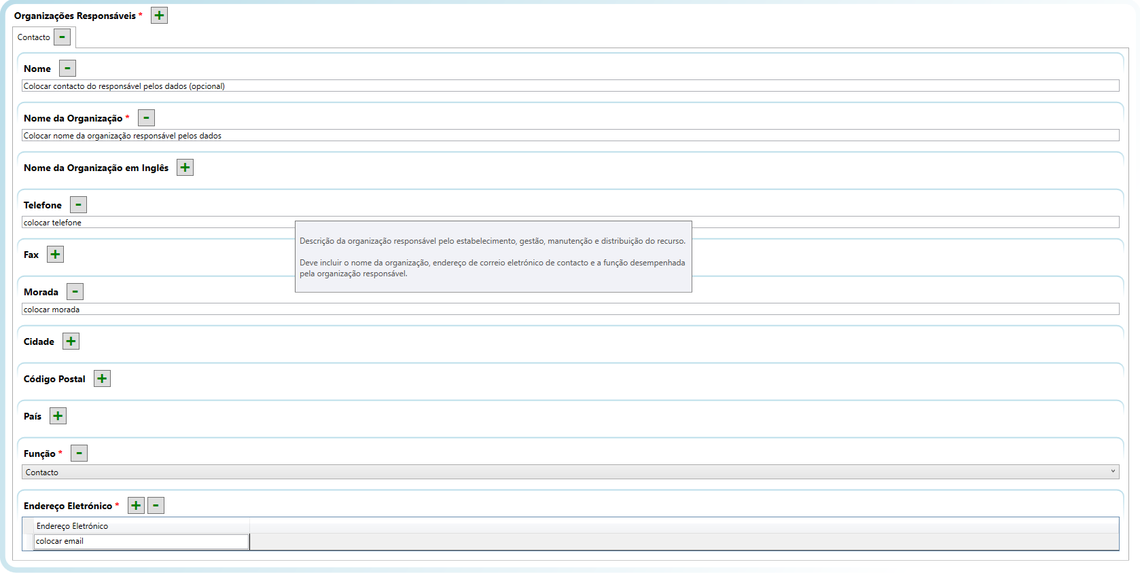Screen dimensions: 1140x575
Task: Remove the Telefone field
Action: 78,205
